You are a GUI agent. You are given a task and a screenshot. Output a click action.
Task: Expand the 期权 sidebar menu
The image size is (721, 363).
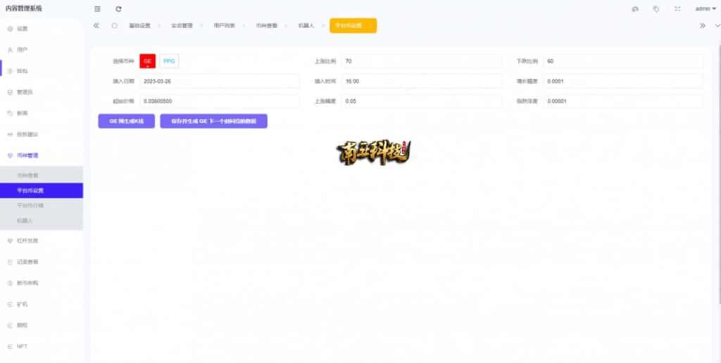[x=42, y=325]
